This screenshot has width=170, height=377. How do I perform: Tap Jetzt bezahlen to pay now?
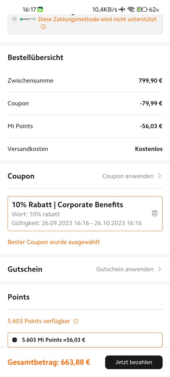[134, 362]
